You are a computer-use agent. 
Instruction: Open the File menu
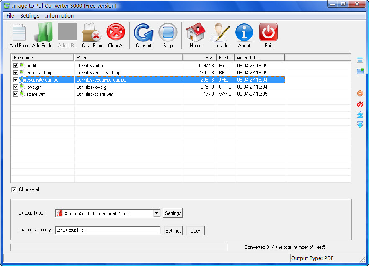coord(10,15)
